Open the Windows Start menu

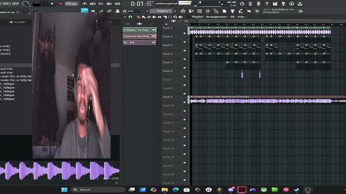[x=64, y=190]
